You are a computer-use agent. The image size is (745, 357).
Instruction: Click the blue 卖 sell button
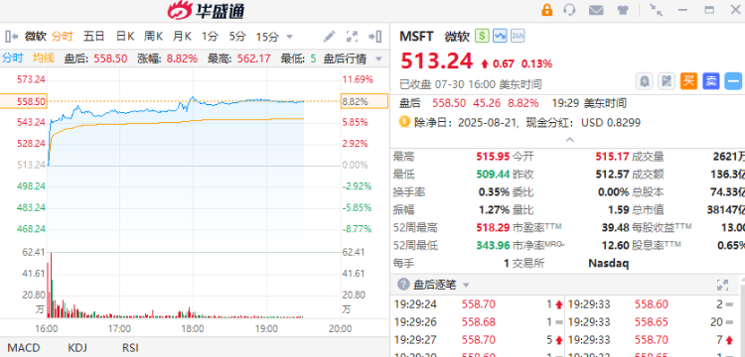[711, 81]
